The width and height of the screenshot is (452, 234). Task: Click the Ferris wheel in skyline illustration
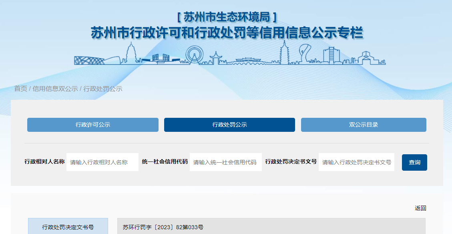click(194, 55)
